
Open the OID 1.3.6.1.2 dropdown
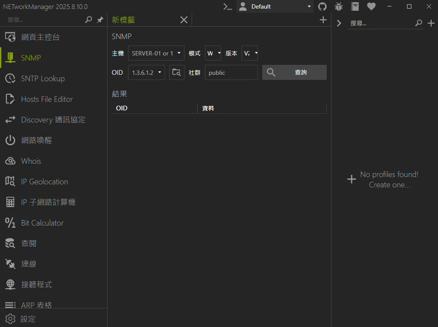[x=147, y=73]
